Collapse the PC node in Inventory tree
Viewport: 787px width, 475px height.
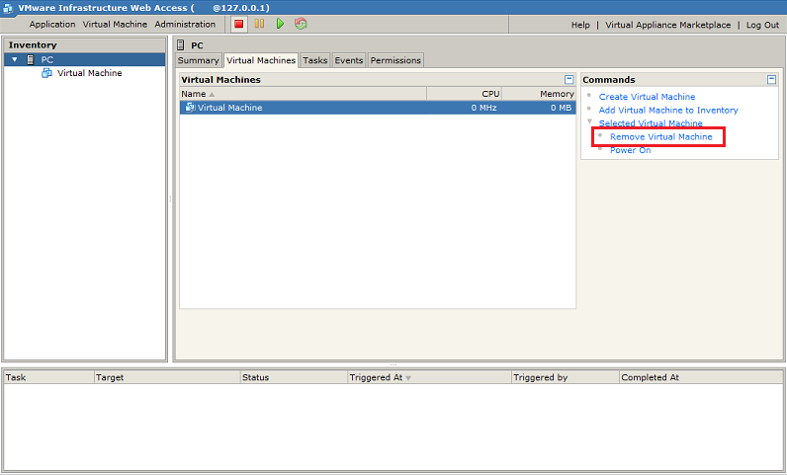point(15,60)
